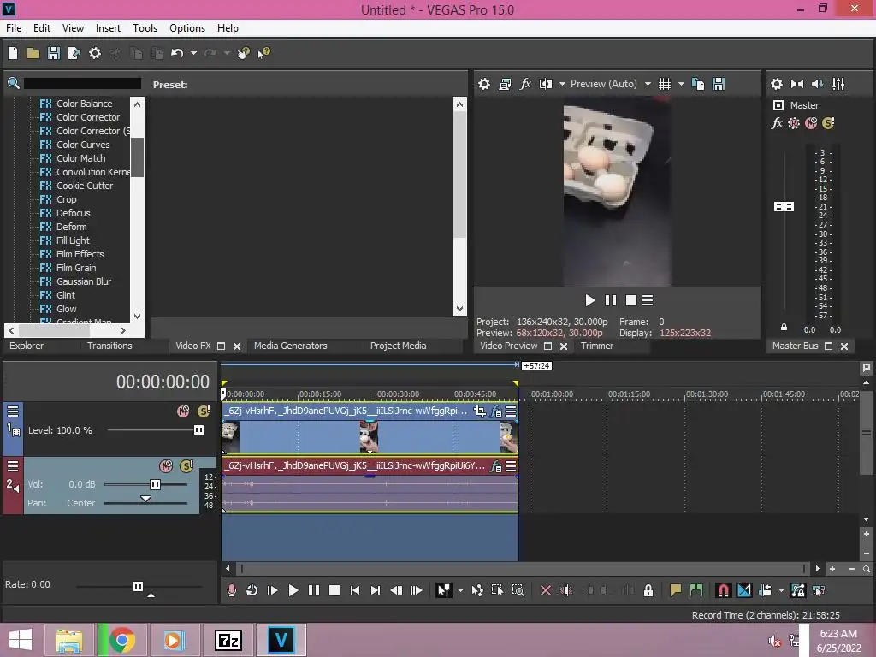The image size is (876, 657).
Task: Click the Undo arrow icon
Action: pos(177,53)
